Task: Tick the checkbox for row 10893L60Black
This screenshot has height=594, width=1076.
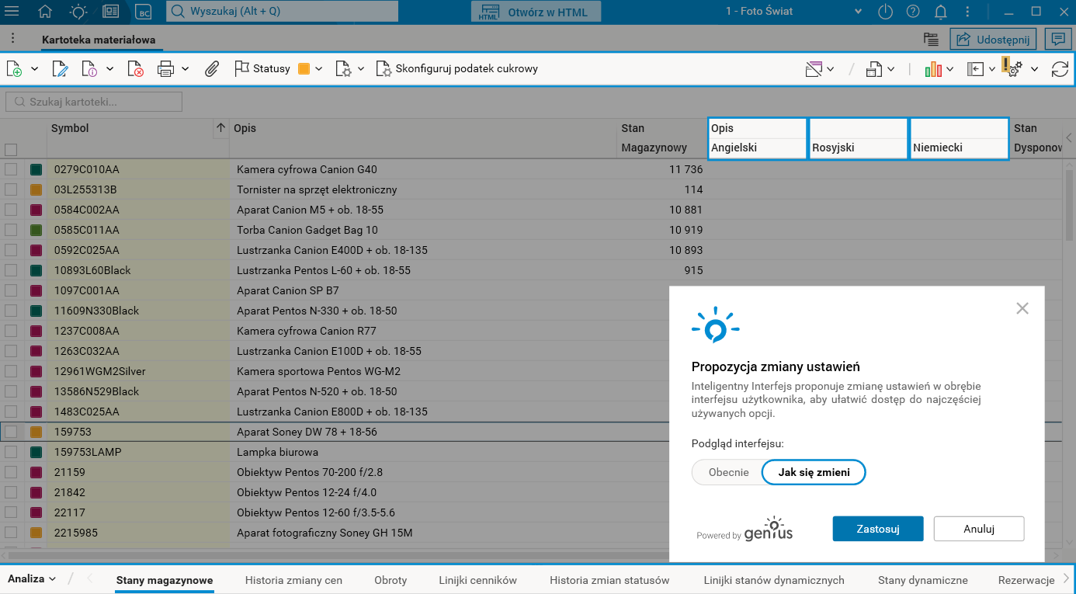Action: (11, 270)
